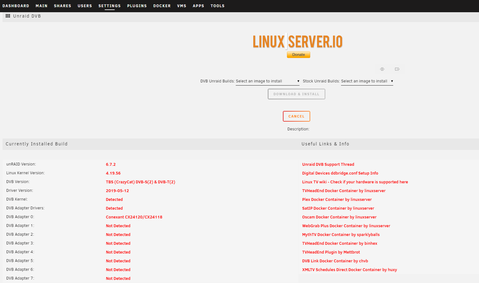Click the TBS (CrazyCat) DVB version text
Viewport: 479px width, 283px height.
coord(140,182)
